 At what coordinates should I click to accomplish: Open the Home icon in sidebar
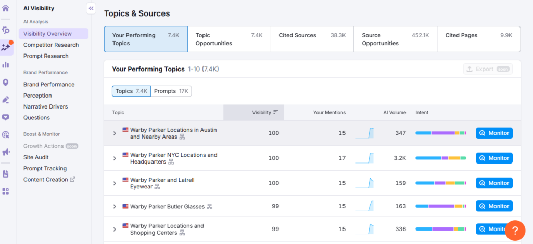click(6, 8)
